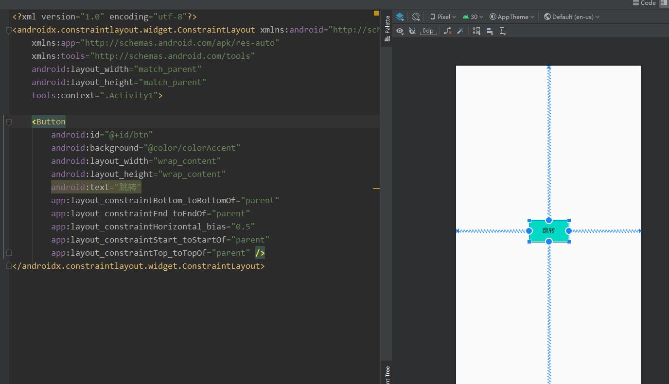Click the xml version declaration line

click(x=105, y=17)
